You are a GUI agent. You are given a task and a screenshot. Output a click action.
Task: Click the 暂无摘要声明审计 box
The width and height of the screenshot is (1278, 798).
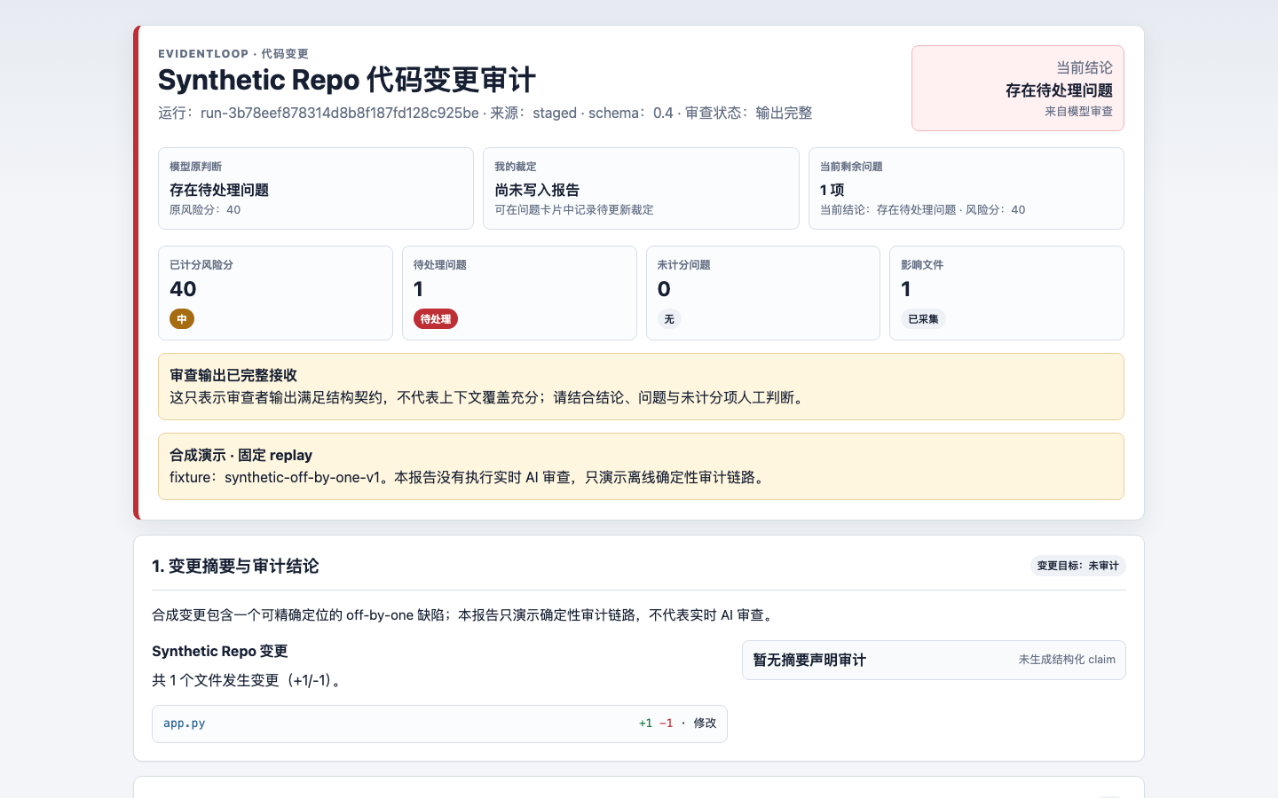point(934,660)
